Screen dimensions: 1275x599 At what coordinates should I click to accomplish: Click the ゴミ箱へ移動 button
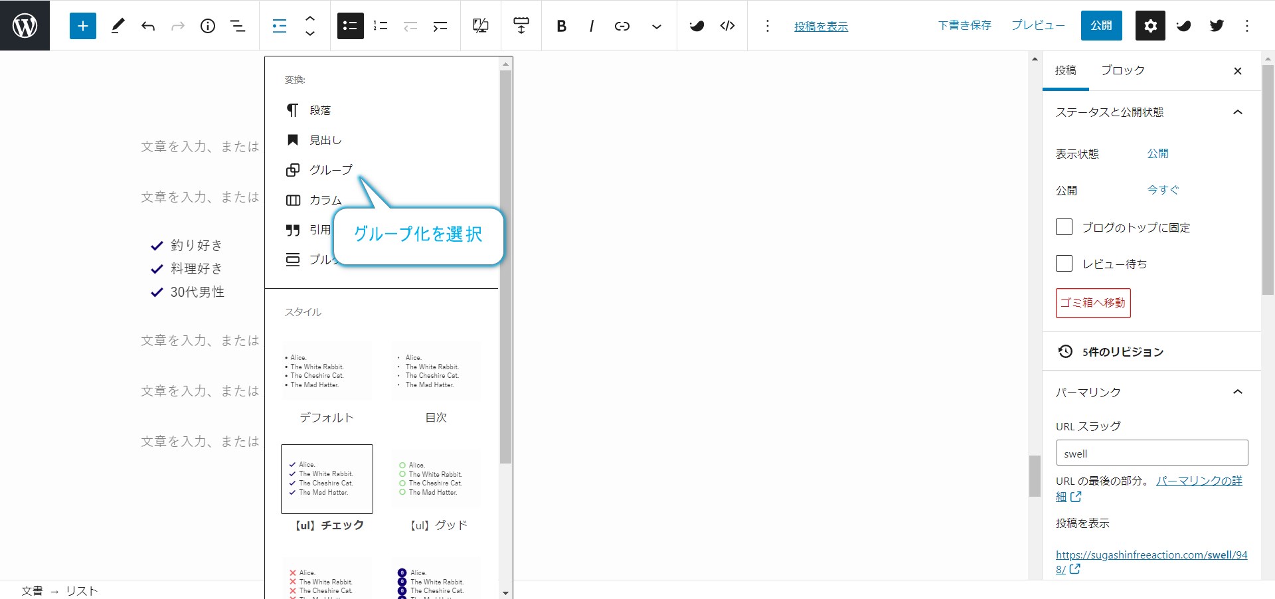point(1093,303)
